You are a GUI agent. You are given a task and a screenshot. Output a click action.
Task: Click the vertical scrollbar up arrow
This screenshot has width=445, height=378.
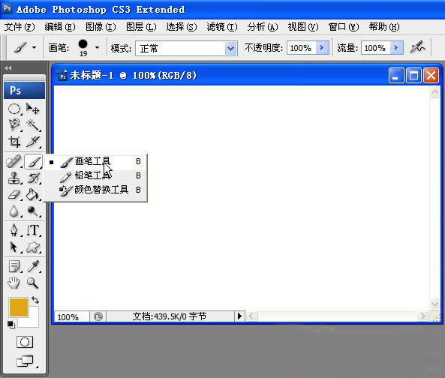pyautogui.click(x=434, y=92)
